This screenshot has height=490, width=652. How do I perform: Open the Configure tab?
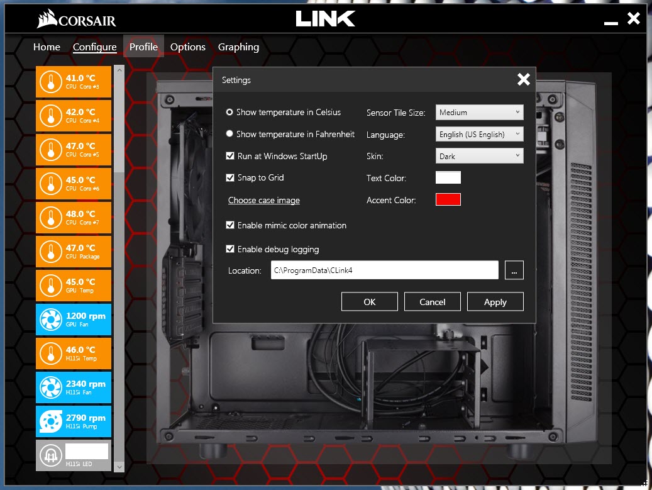pyautogui.click(x=95, y=47)
